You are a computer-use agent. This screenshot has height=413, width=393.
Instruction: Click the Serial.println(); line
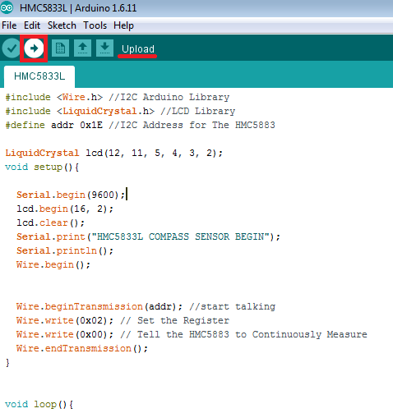pyautogui.click(x=65, y=250)
